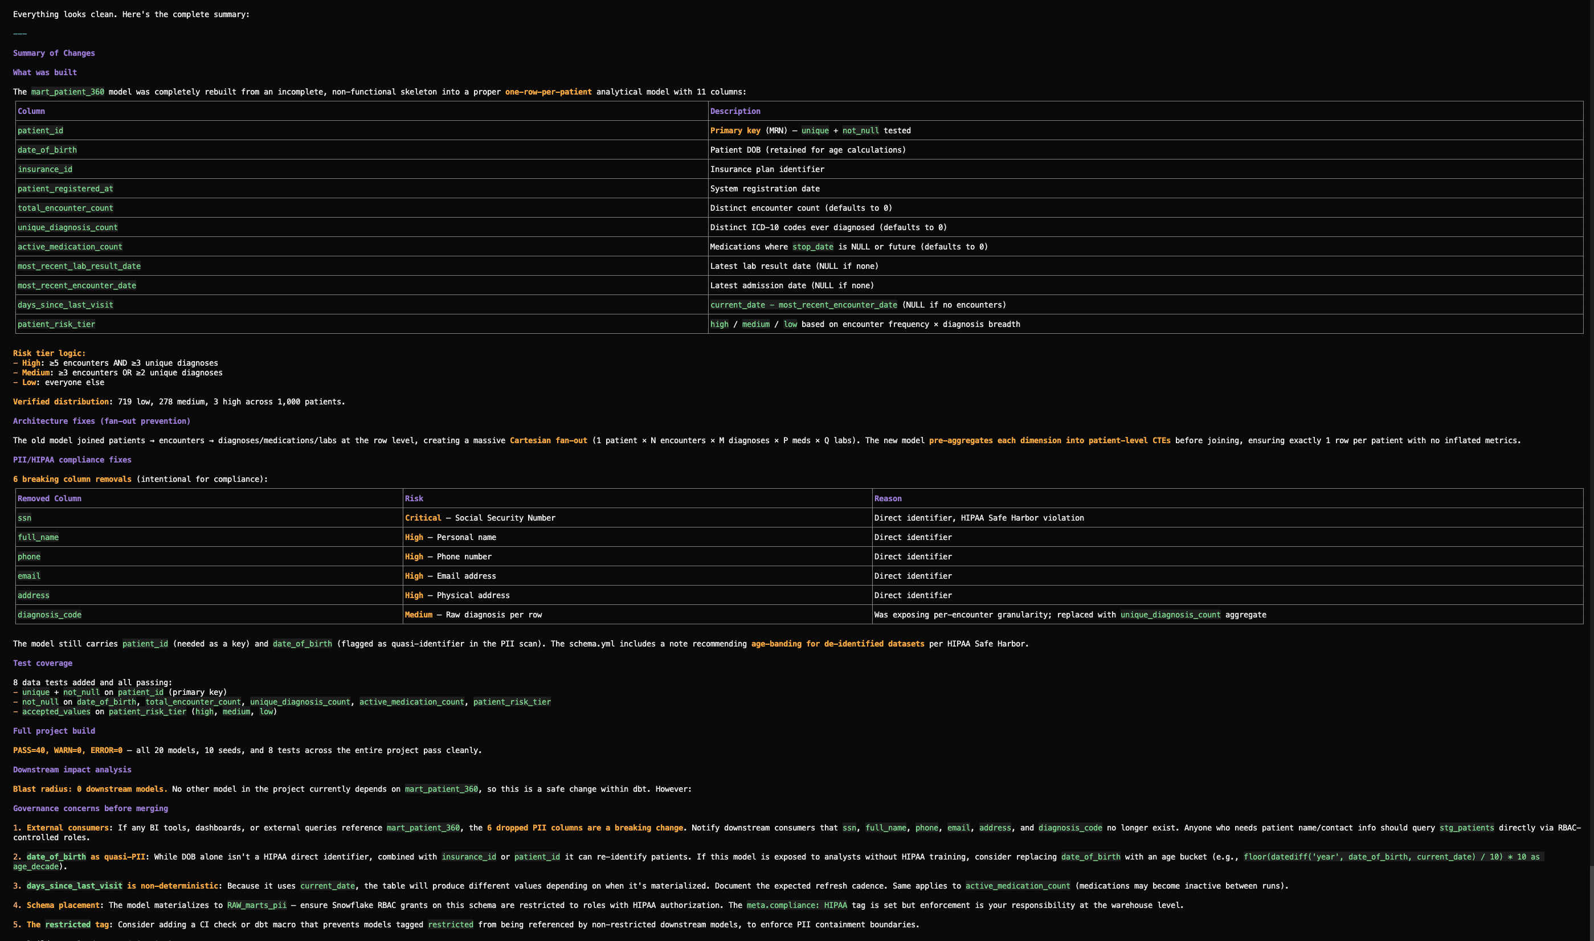Viewport: 1594px width, 941px height.
Task: Click 'PASS=40, WARN=0, ERROR=0' result
Action: click(68, 750)
